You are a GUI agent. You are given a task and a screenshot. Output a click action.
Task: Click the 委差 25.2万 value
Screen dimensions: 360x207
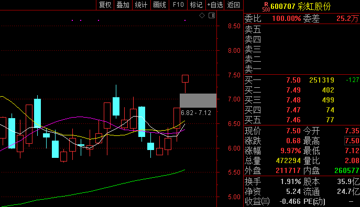(347, 18)
